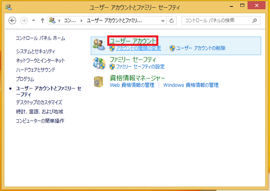Viewport: 270px width, 191px height.
Task: Open ハードウェアとサウンド category
Action: tap(36, 70)
